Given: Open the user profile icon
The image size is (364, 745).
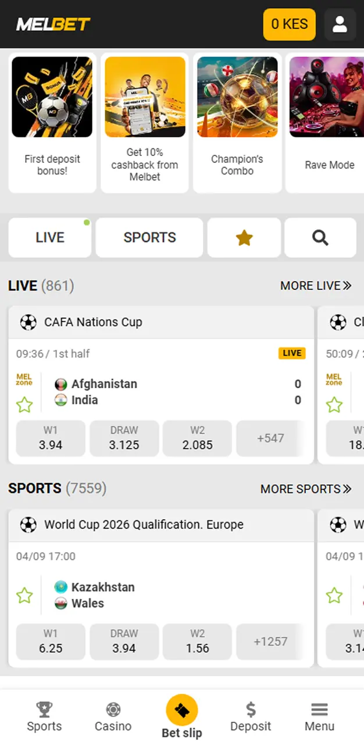Looking at the screenshot, I should click(340, 24).
